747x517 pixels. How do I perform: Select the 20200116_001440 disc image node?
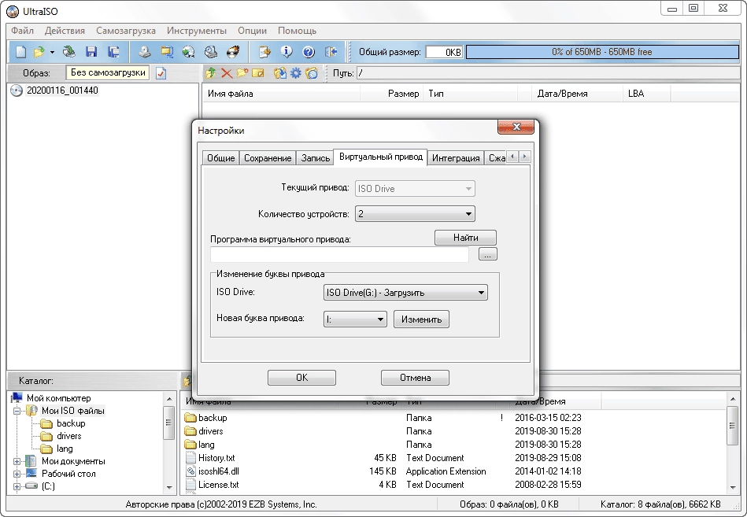coord(62,90)
